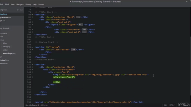Expand folded ellipsis on line 92
191x107 pixels.
pos(84,30)
